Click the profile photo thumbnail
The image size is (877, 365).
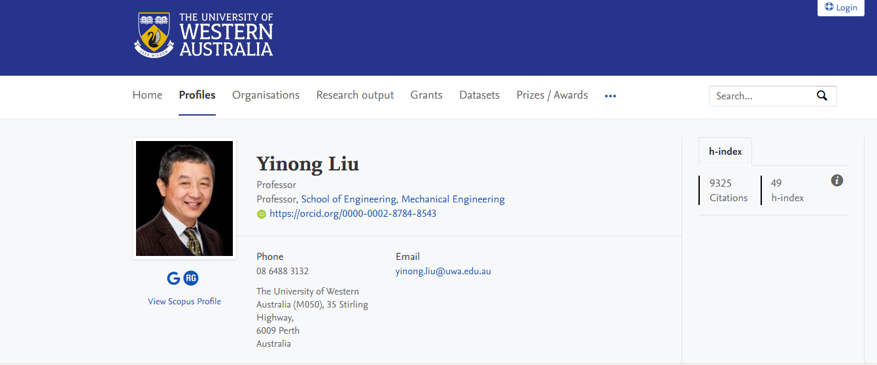tap(184, 198)
